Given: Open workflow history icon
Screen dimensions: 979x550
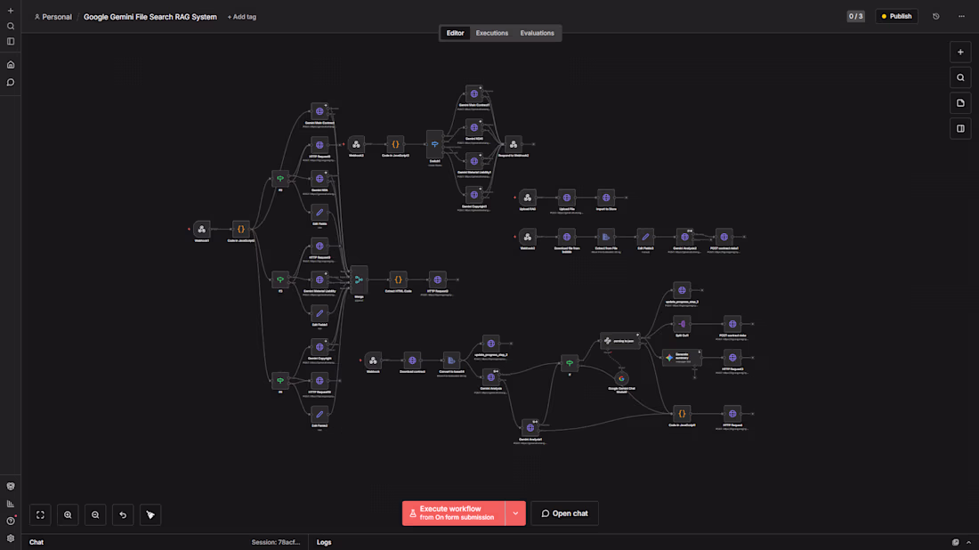Looking at the screenshot, I should [936, 16].
